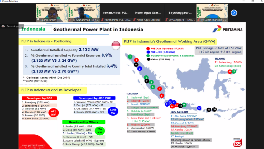The width and height of the screenshot is (264, 149).
Task: Select Jalang Januar's video thumbnail
Action: coord(50,13)
